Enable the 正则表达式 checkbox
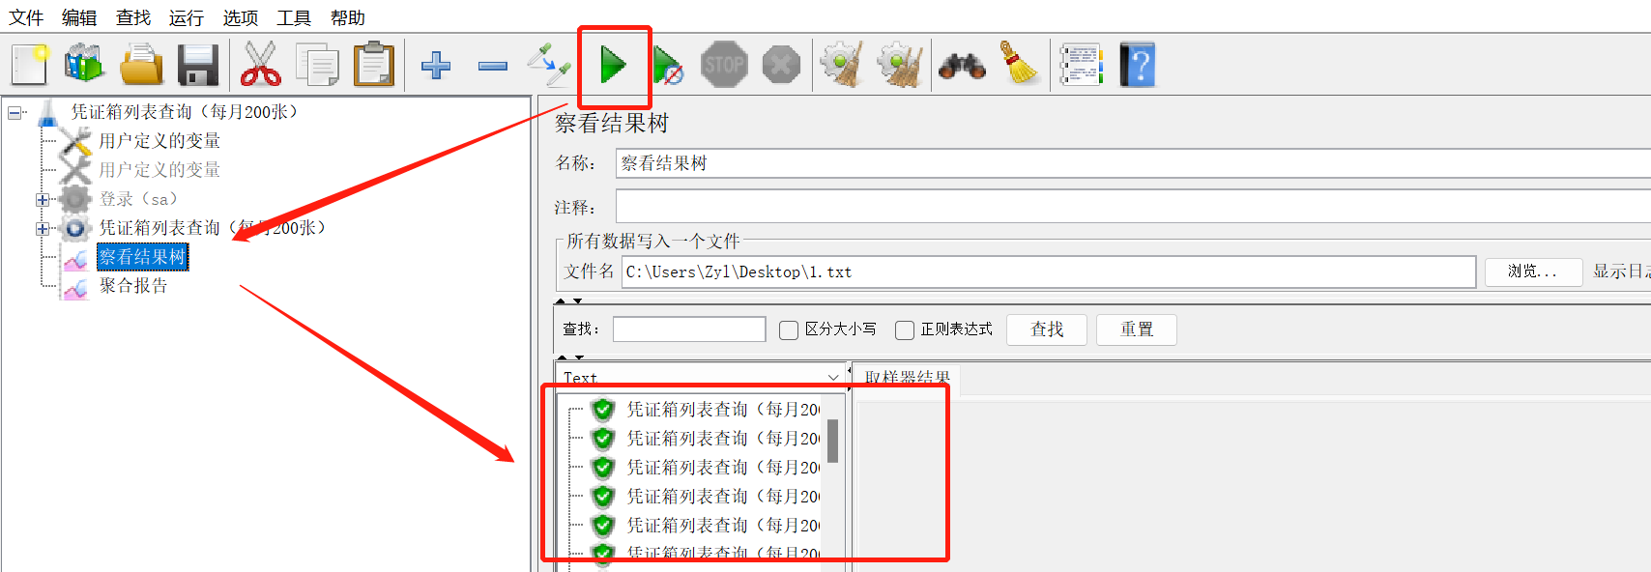This screenshot has height=572, width=1651. pos(905,330)
